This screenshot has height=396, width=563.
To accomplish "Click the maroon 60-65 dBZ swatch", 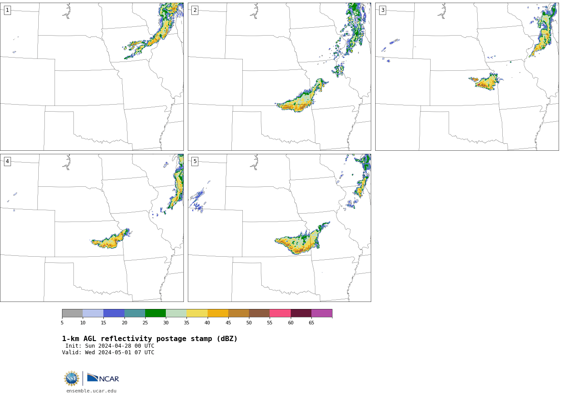I will click(x=301, y=313).
